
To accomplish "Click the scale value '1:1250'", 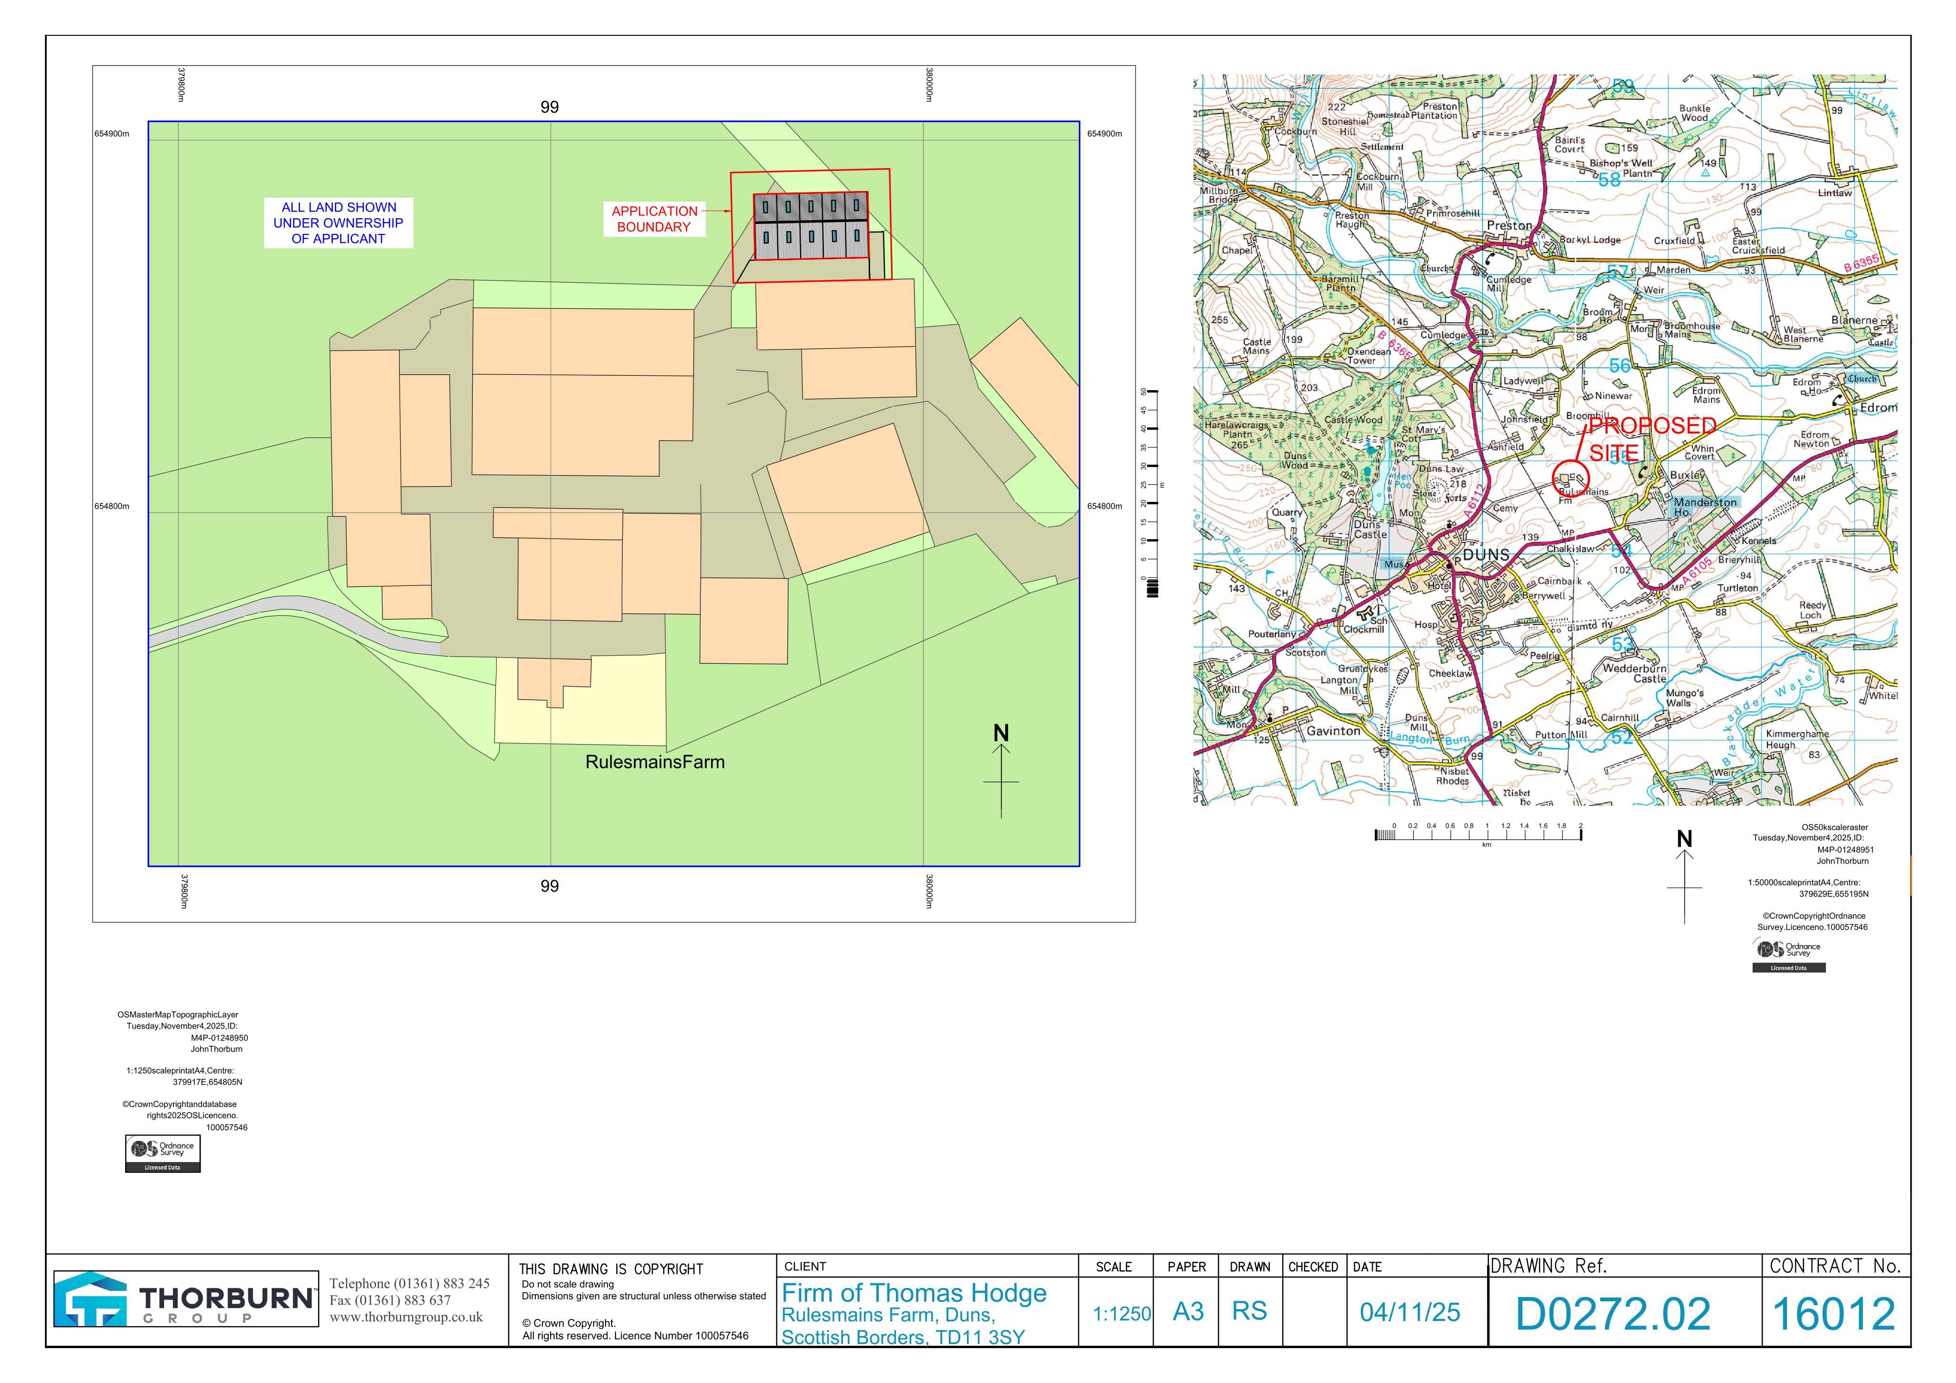I will [1121, 1313].
